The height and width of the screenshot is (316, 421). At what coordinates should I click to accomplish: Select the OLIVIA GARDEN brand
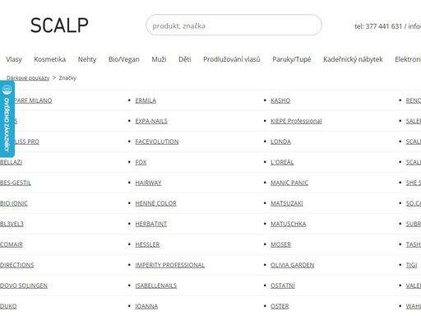(x=293, y=265)
